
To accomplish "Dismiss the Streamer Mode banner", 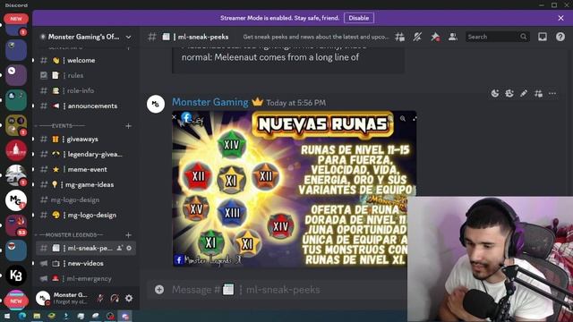I will coord(561,18).
